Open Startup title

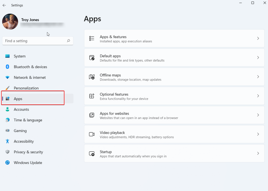(x=106, y=152)
